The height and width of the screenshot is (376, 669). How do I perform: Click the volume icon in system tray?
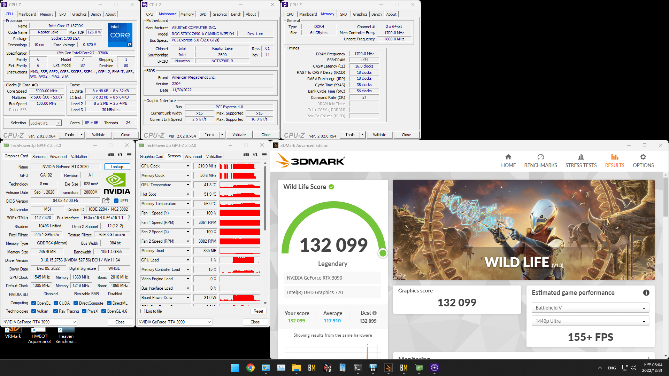coord(633,368)
